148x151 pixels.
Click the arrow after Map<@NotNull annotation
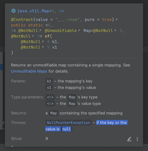click(115, 30)
